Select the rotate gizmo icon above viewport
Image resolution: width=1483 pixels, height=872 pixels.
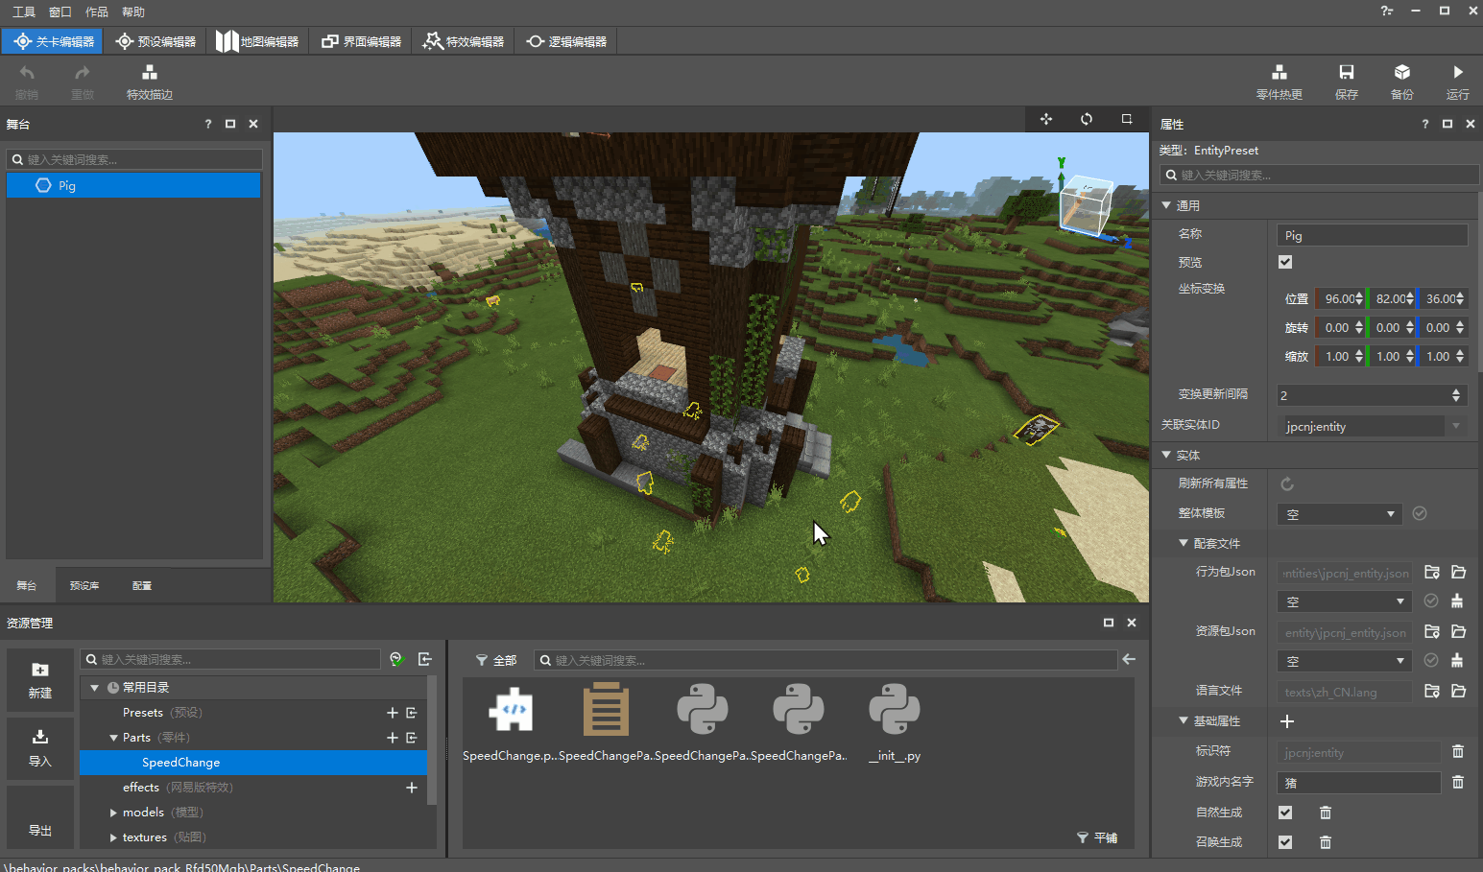pos(1086,119)
